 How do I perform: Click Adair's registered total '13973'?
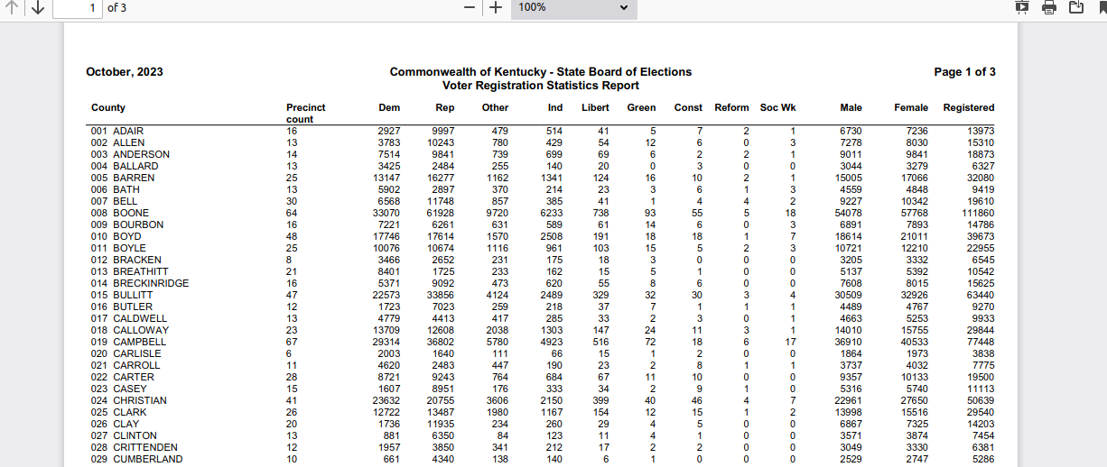[x=980, y=131]
